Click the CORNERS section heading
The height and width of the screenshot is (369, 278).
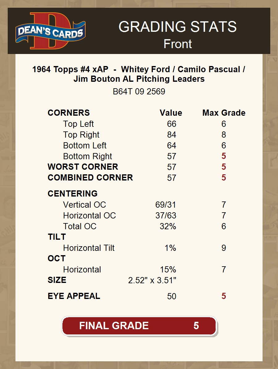click(x=69, y=113)
